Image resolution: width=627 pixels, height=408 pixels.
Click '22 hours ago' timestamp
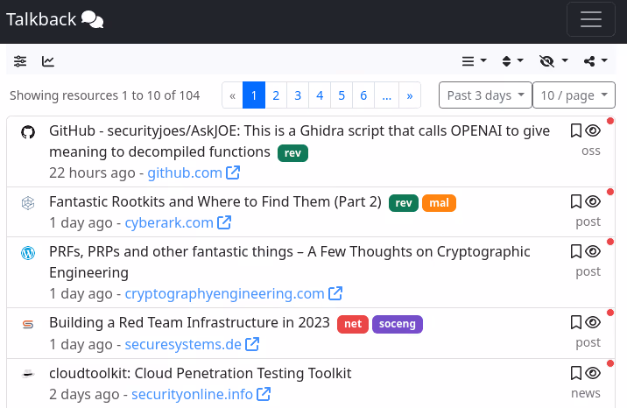click(92, 173)
